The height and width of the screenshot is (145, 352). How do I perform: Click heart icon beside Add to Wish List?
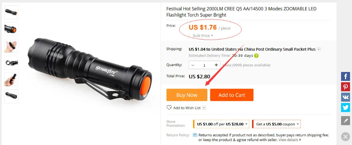[x=169, y=108]
